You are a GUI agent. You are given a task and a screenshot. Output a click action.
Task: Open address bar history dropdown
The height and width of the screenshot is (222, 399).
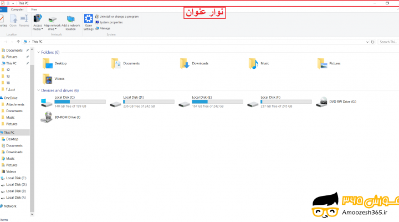pyautogui.click(x=367, y=42)
